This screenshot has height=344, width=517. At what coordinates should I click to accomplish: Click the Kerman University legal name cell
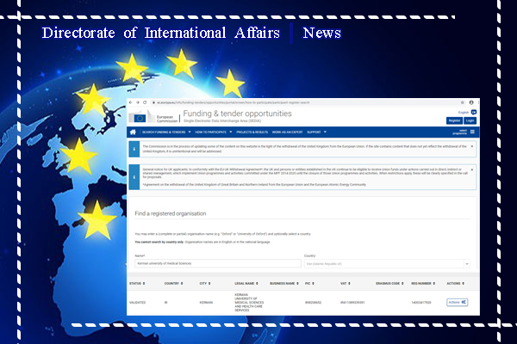[x=249, y=303]
